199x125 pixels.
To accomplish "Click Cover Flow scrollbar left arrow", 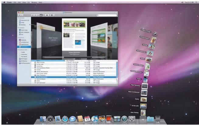I will pos(44,57).
